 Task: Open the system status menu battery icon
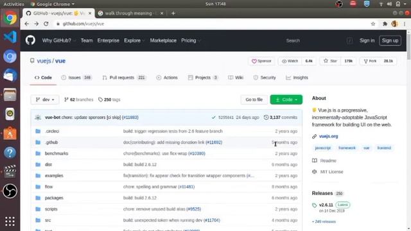coord(398,4)
